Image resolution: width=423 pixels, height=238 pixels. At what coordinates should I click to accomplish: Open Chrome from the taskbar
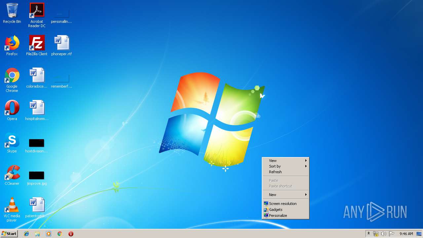click(x=60, y=234)
